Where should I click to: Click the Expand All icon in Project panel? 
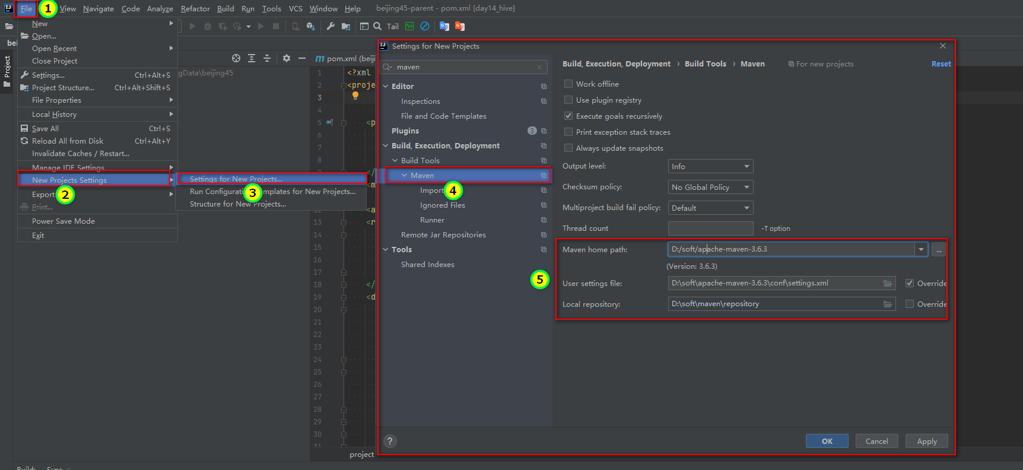[252, 58]
